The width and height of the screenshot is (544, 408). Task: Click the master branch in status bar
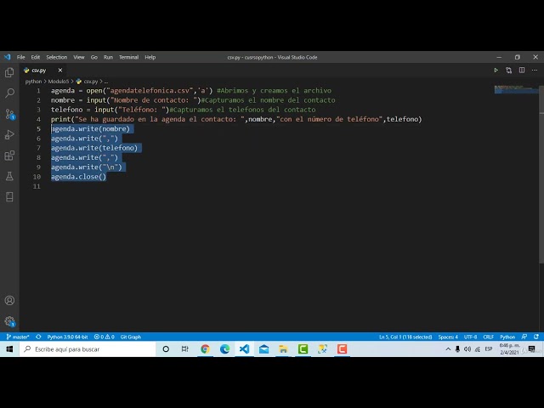(x=18, y=337)
